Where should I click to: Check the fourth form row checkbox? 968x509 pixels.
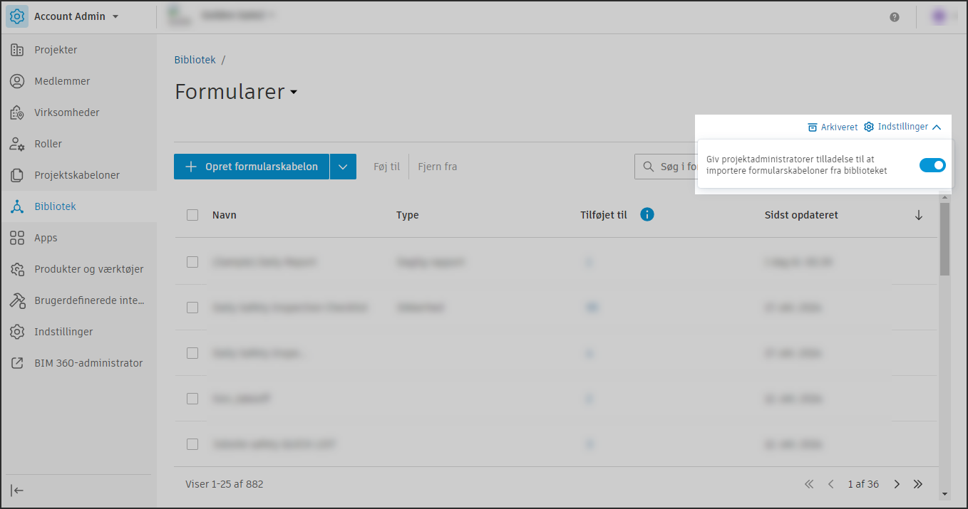tap(192, 399)
